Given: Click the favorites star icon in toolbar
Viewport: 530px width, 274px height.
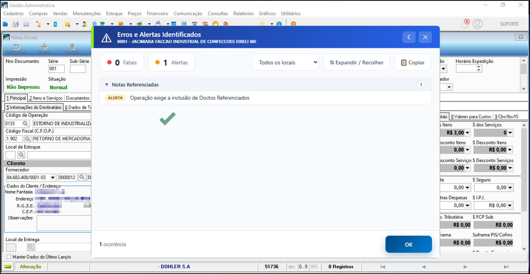Looking at the screenshot, I should tap(262, 24).
